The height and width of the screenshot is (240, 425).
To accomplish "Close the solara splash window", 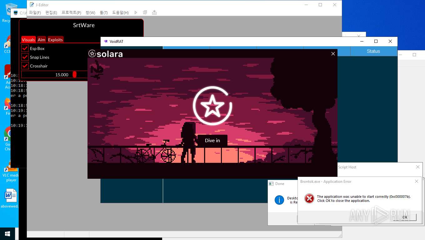I will tap(333, 54).
